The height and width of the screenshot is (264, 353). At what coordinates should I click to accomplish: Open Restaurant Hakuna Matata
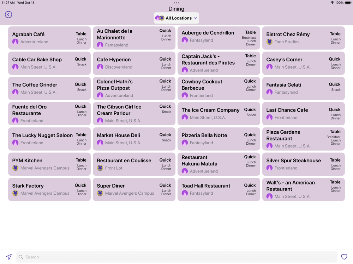click(219, 164)
